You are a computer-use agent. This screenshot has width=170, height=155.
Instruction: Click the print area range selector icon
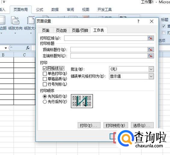click(x=151, y=38)
